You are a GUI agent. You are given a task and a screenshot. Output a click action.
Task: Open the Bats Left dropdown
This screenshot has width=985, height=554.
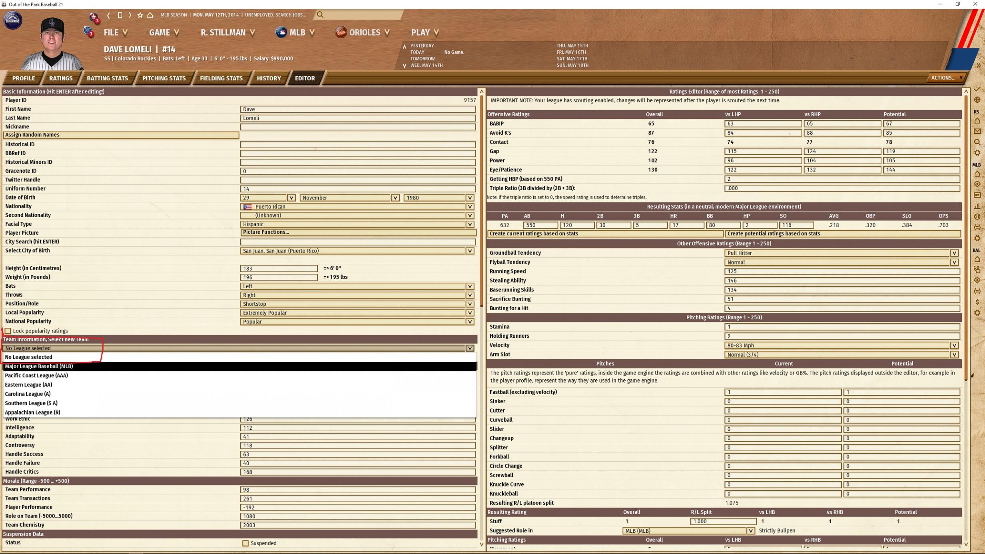pyautogui.click(x=357, y=286)
